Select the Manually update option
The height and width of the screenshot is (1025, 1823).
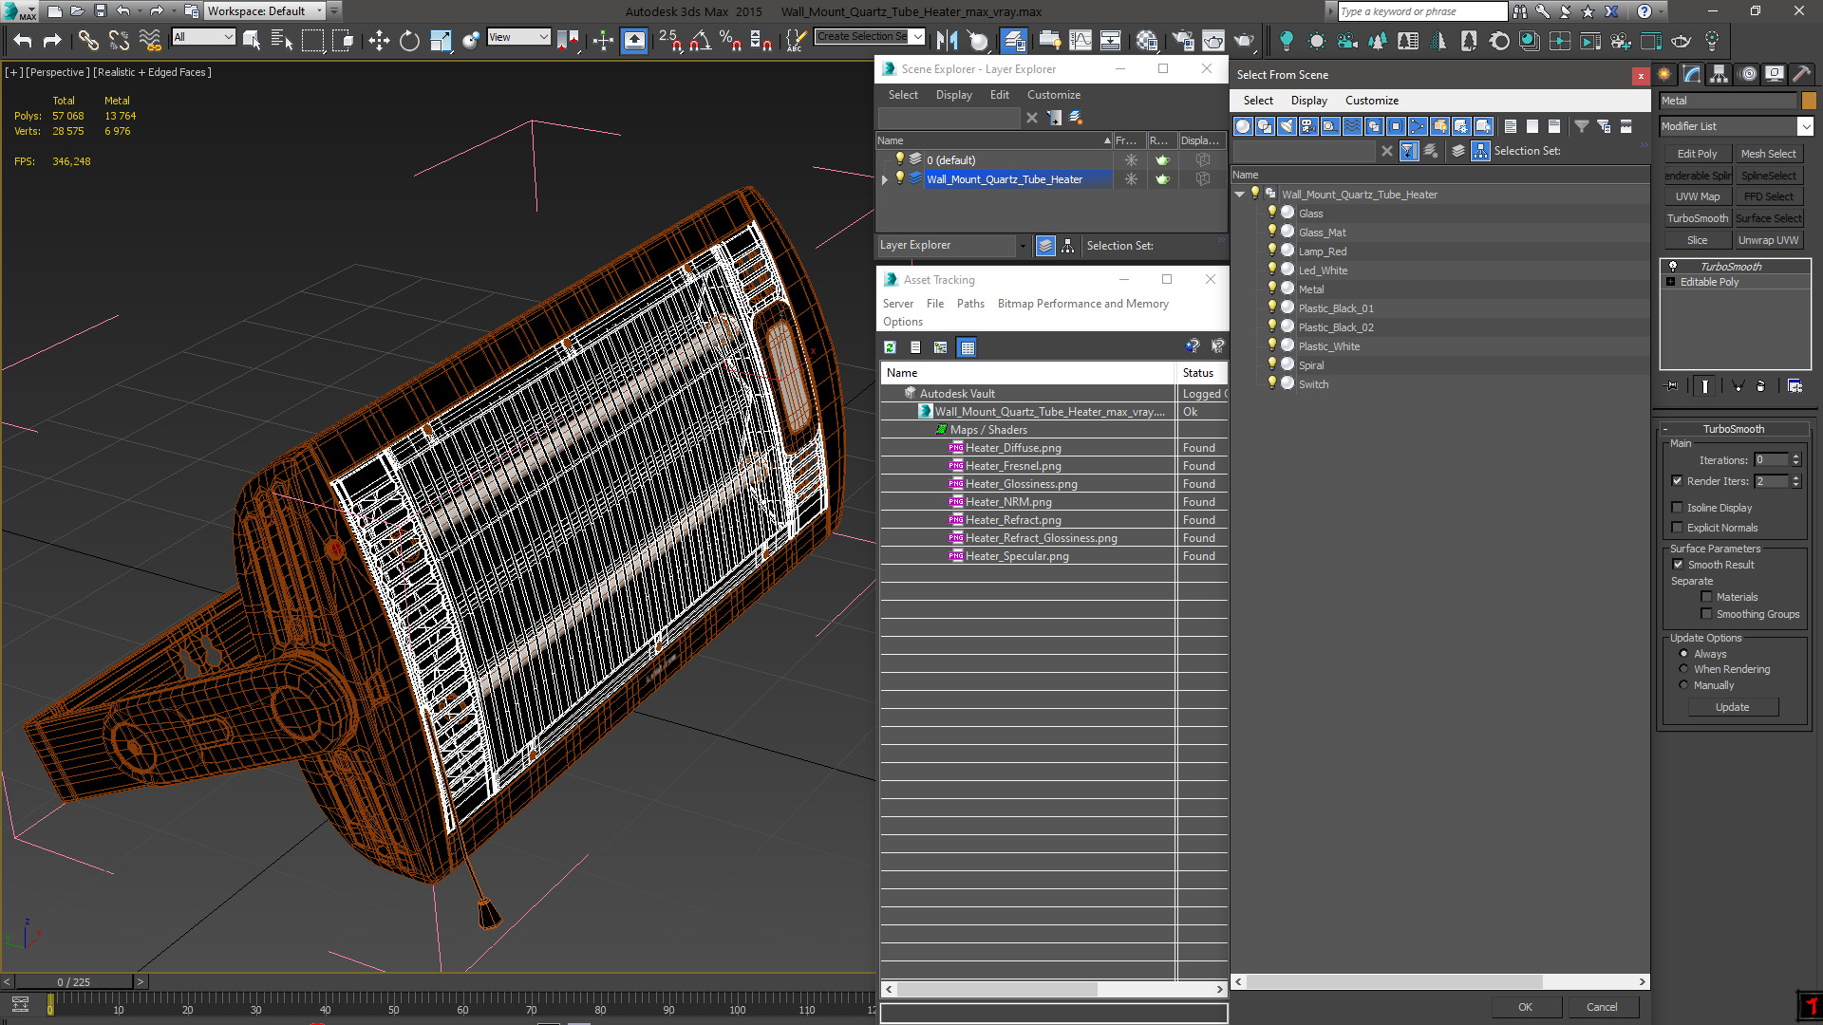click(x=1683, y=685)
